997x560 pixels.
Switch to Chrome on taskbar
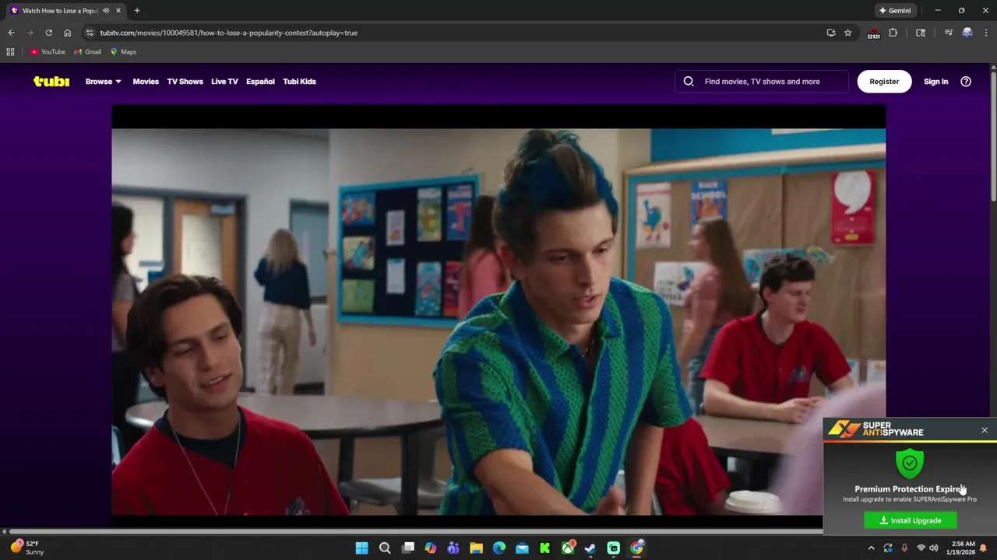click(x=636, y=548)
